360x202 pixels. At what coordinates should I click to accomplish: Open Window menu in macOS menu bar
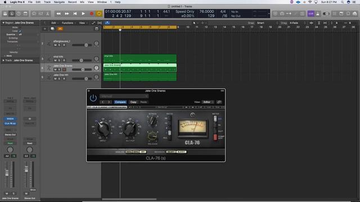[x=102, y=2]
